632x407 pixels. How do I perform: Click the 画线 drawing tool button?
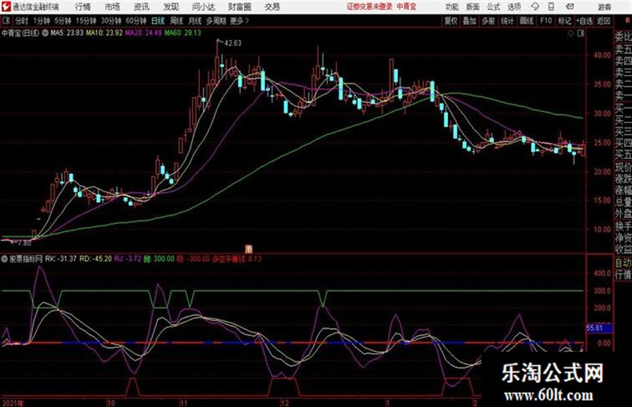tap(526, 21)
